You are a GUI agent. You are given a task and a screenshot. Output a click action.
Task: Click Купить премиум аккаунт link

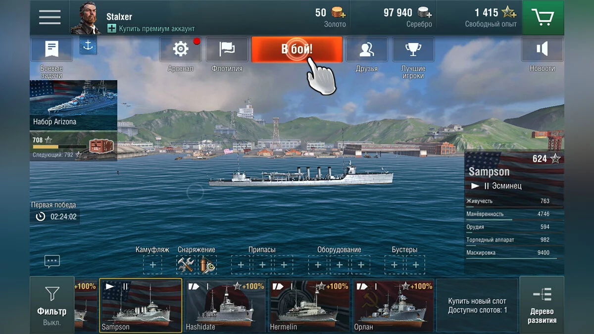pos(151,29)
